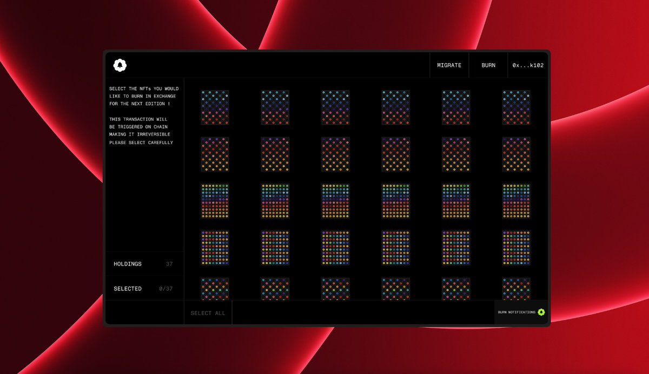Select the first NFT in the fourth row
649x374 pixels.
point(215,248)
